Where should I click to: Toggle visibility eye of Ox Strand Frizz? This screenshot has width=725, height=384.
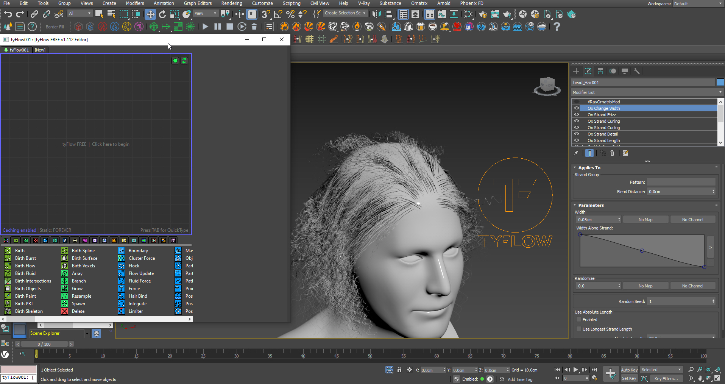click(577, 115)
